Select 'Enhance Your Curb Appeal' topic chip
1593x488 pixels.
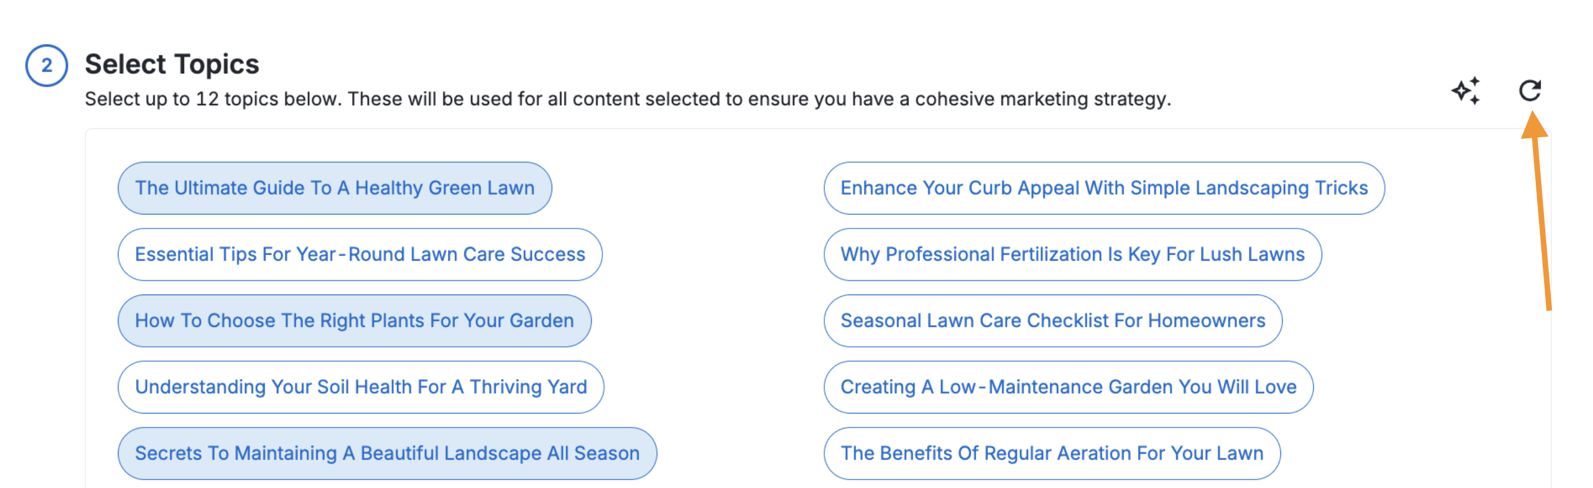[x=1104, y=188]
